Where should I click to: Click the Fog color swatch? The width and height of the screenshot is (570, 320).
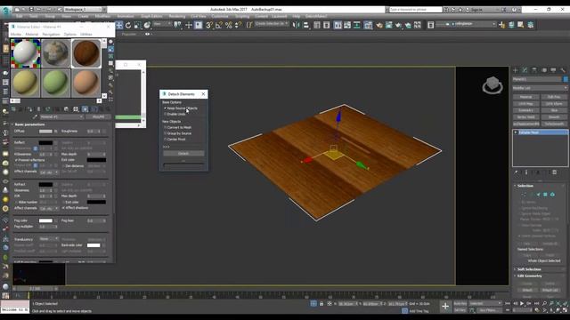tap(45, 220)
